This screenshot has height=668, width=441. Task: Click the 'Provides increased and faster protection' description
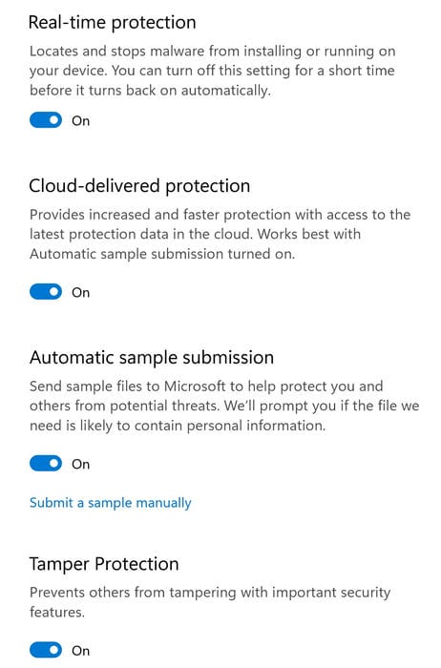(220, 235)
